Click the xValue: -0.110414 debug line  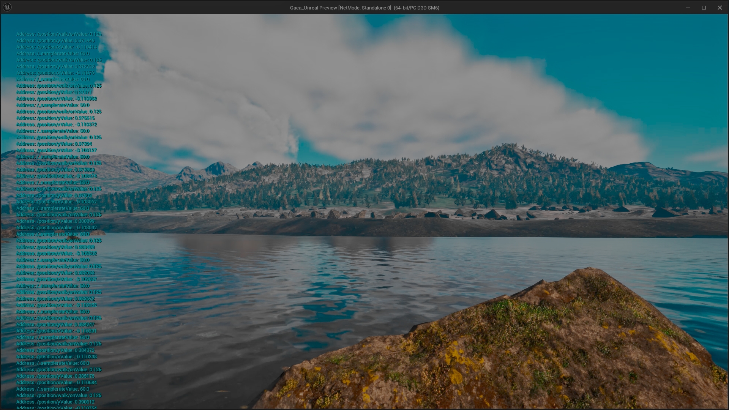(57, 47)
